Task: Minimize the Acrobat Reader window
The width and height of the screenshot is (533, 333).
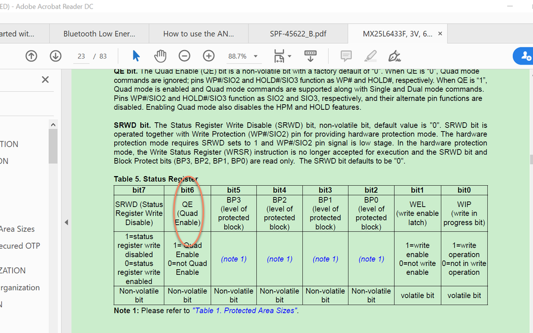Action: [x=510, y=6]
